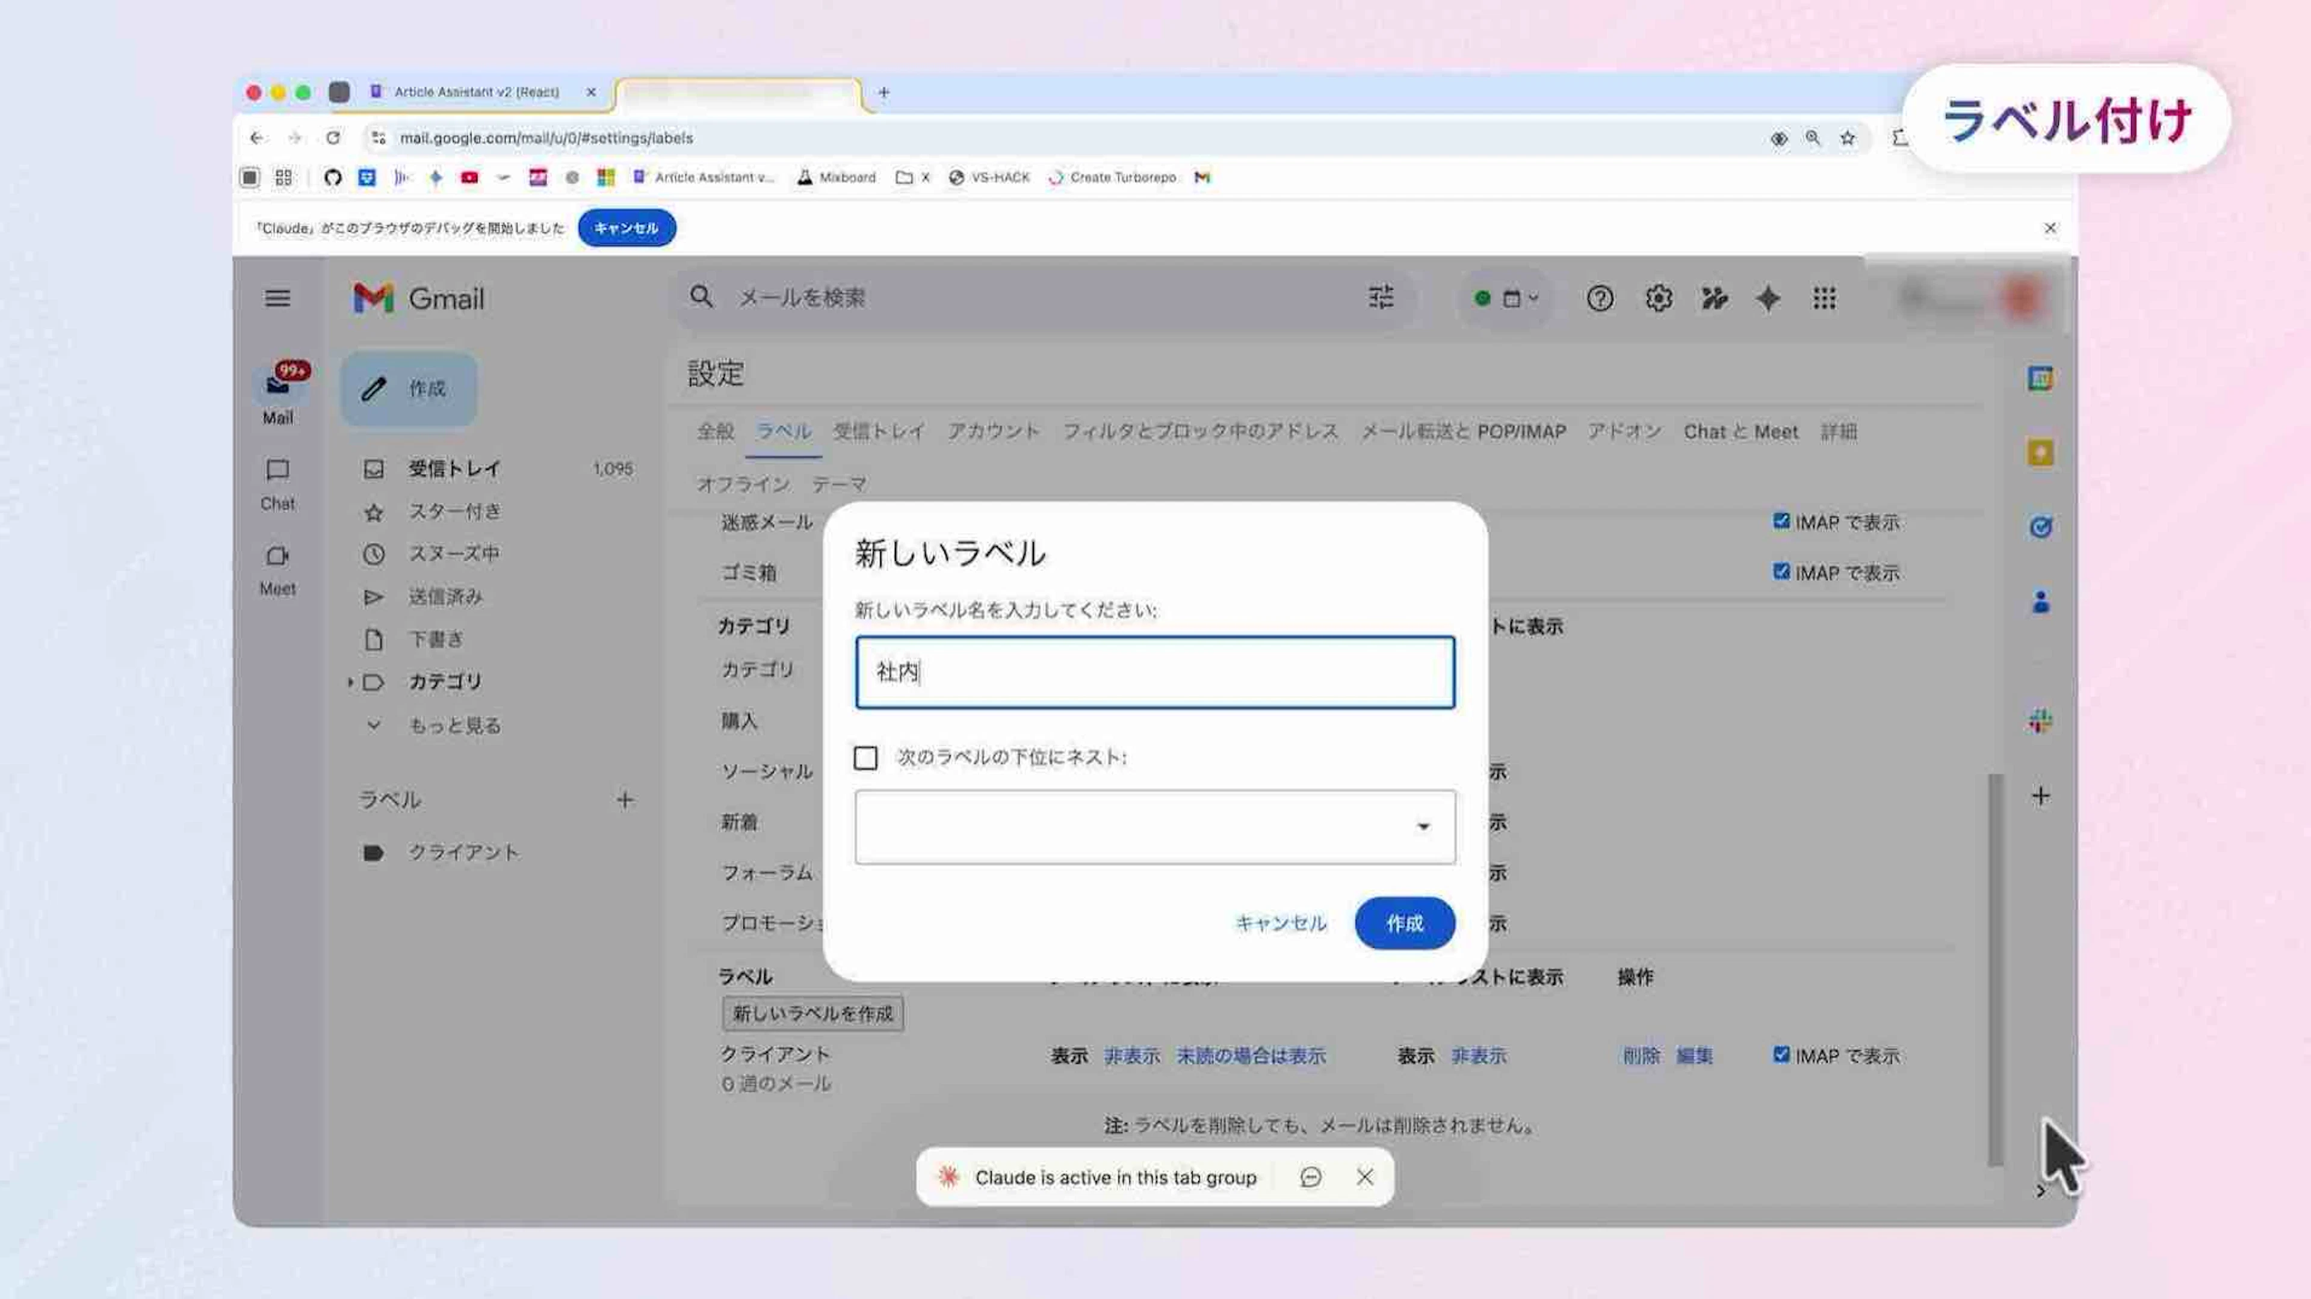Click the blue 作成 button in dialog
This screenshot has width=2311, height=1299.
click(1404, 922)
